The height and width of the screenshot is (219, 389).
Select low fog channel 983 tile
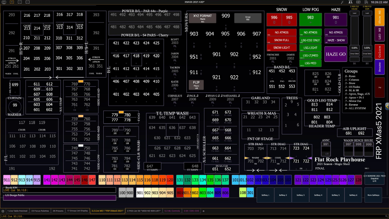(310, 20)
